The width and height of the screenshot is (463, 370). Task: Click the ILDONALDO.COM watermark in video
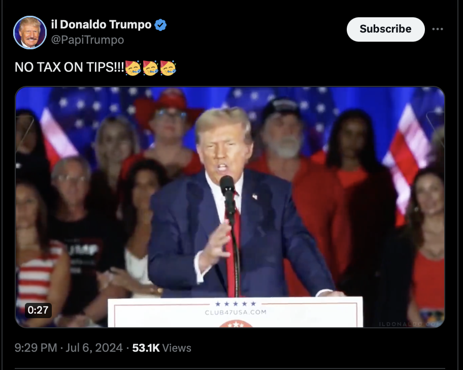coord(411,324)
